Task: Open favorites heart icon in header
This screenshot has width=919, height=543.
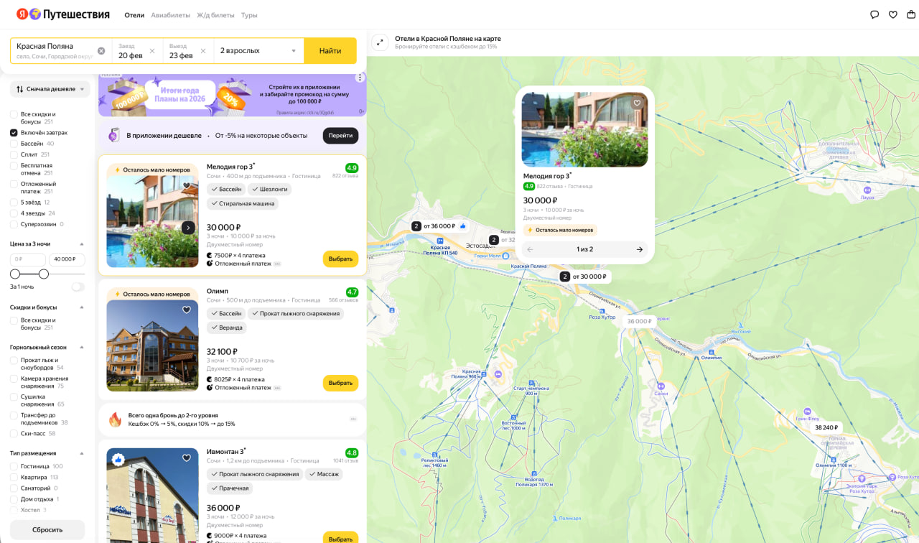Action: [x=893, y=14]
